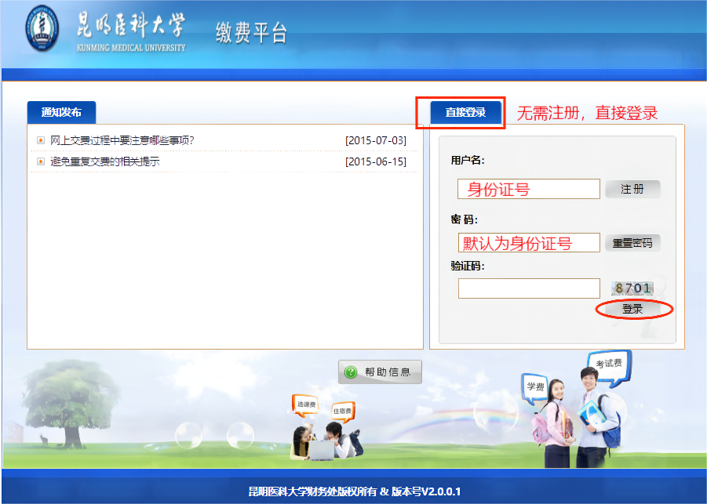
Task: Select the date [2015-07-03]
Action: 376,140
